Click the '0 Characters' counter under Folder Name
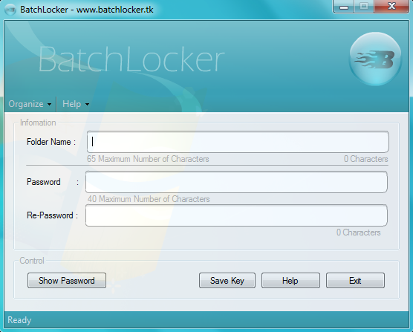The height and width of the screenshot is (332, 413). [x=366, y=159]
